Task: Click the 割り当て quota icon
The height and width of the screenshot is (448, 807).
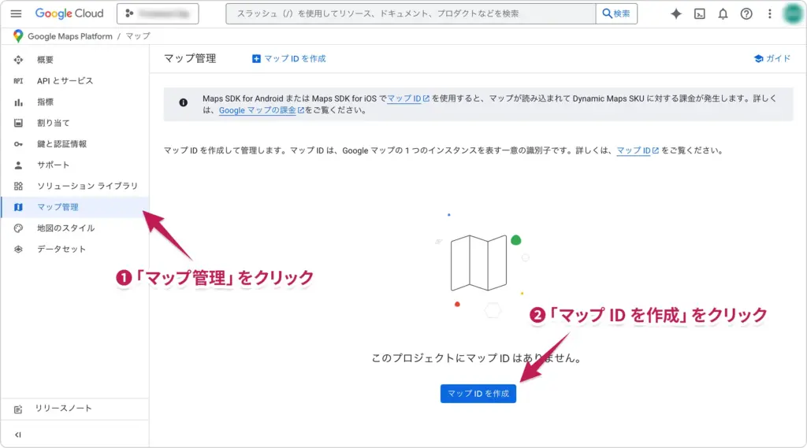Action: coord(18,124)
